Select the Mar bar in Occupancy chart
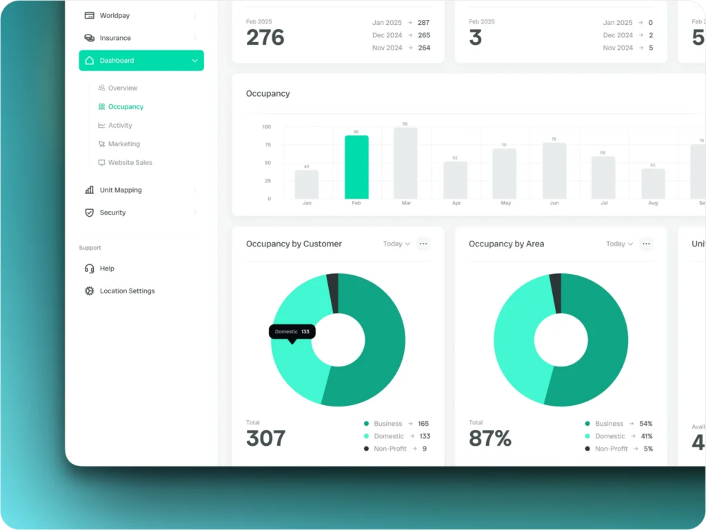 click(x=405, y=163)
